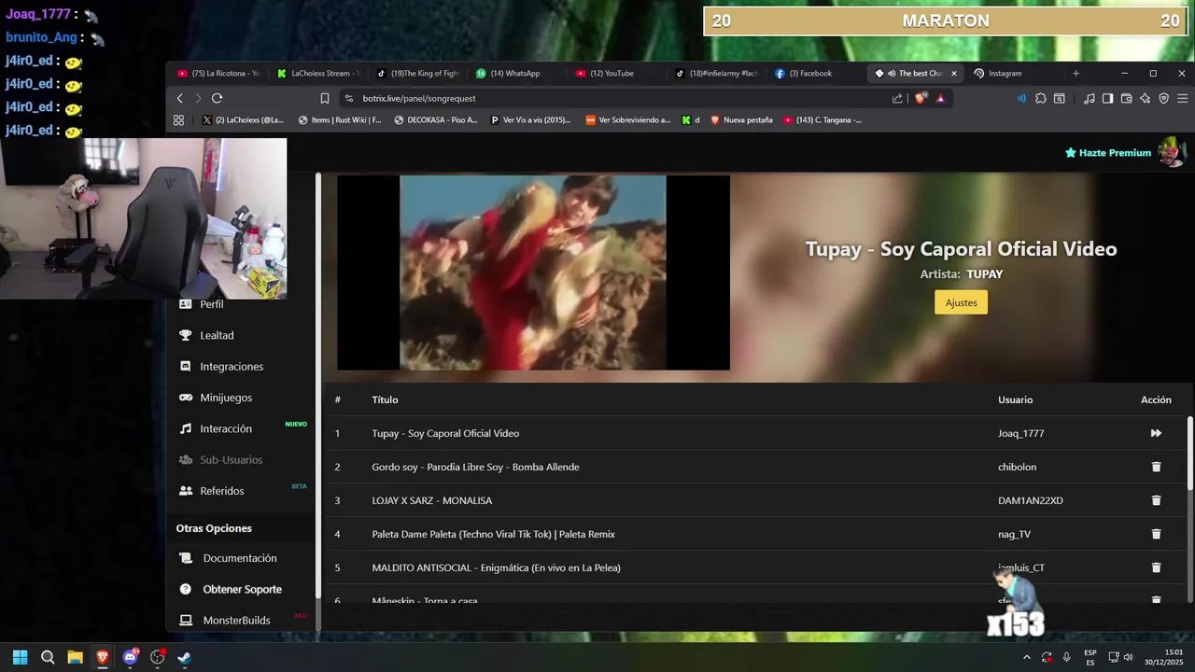Show hidden system tray icons
This screenshot has width=1195, height=672.
point(1027,657)
